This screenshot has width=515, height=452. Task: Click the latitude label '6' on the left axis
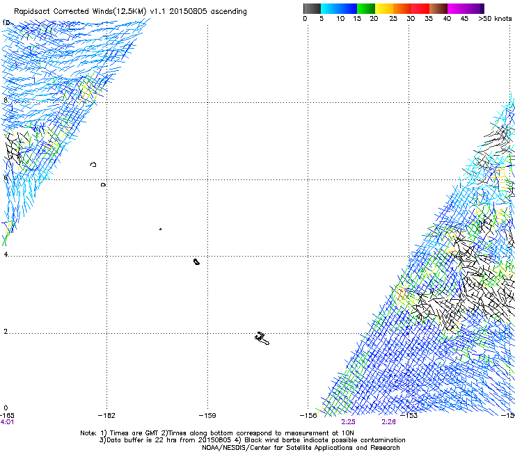click(x=6, y=177)
